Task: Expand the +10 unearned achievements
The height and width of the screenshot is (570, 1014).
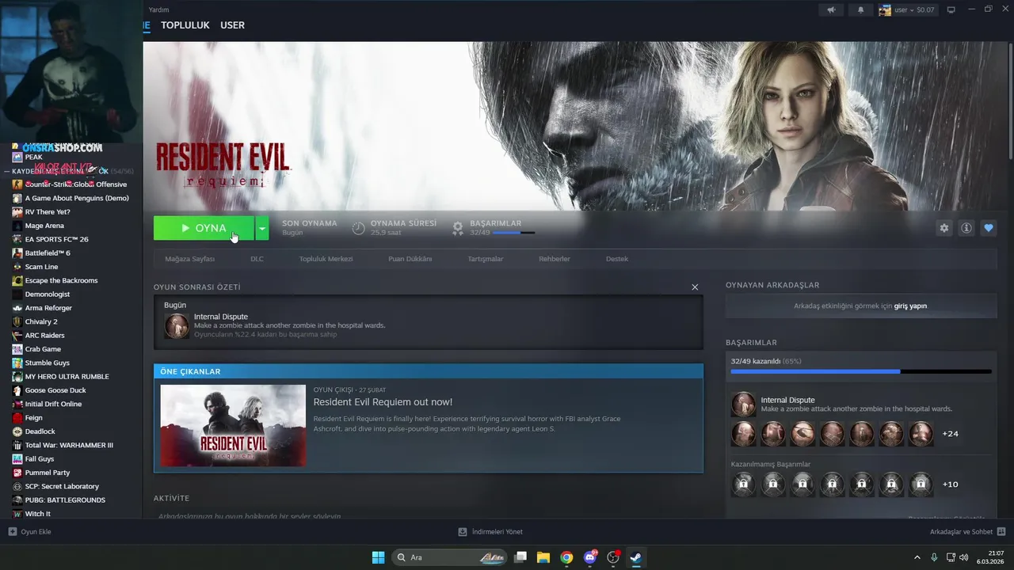Action: (x=950, y=484)
